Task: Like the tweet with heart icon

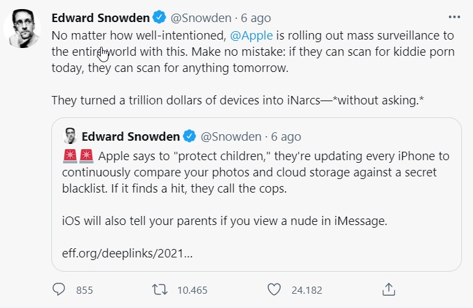Action: [274, 289]
